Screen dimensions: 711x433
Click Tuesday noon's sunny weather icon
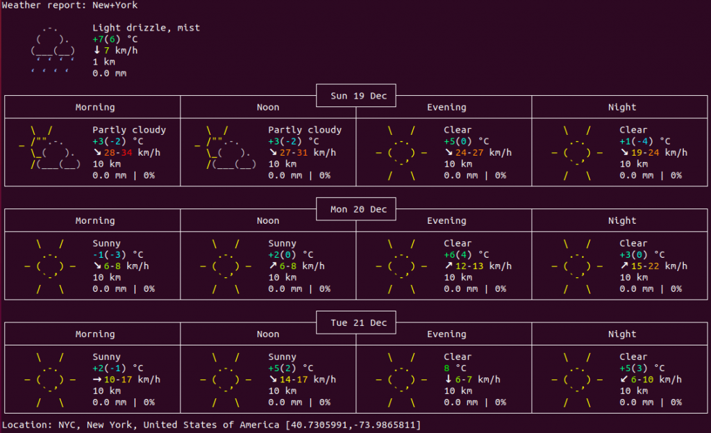[226, 380]
